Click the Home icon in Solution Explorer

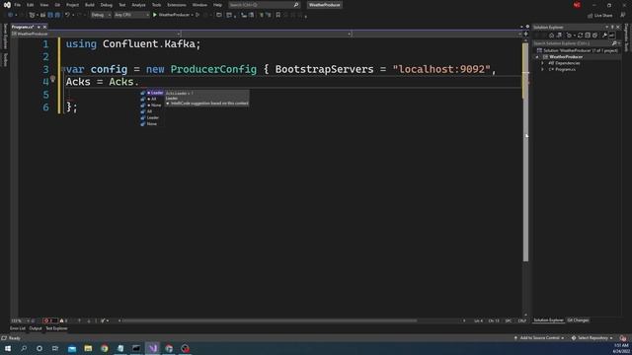click(x=551, y=35)
